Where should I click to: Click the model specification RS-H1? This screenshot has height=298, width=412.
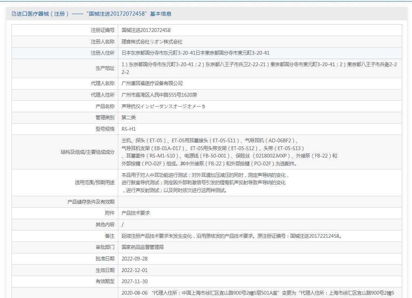point(129,129)
